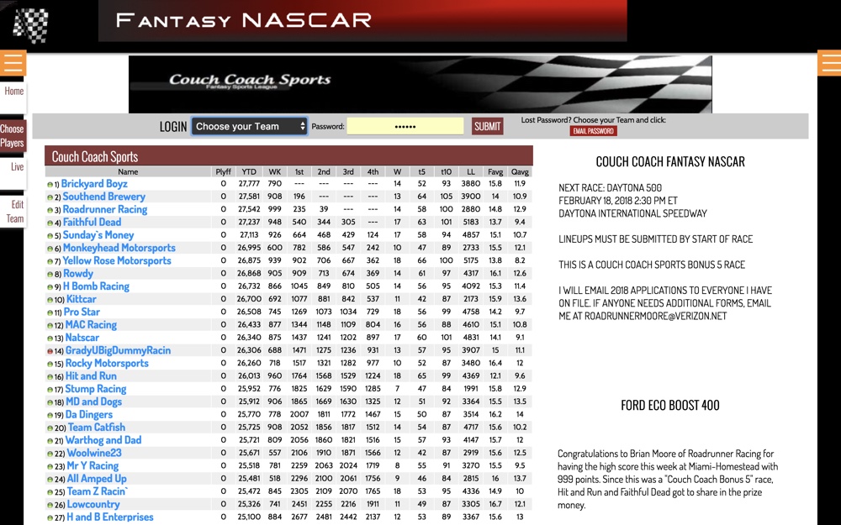Click the Couch Coach Sports table title

[x=95, y=157]
